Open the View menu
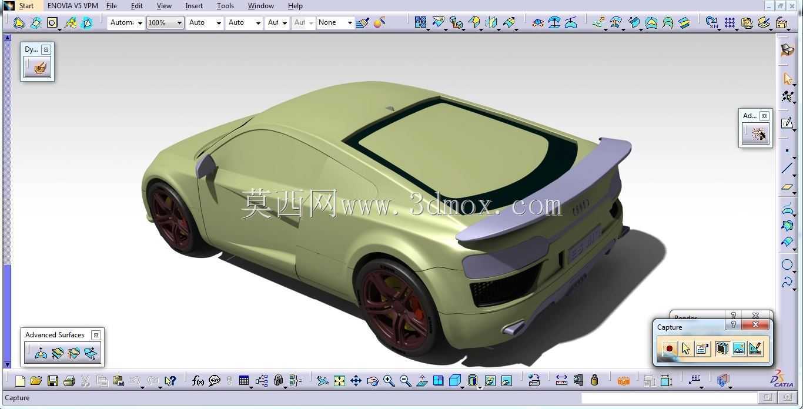 (164, 6)
